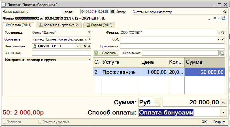Open the ККМ dropdown list
Screen dimensions: 230x127
click(x=219, y=39)
